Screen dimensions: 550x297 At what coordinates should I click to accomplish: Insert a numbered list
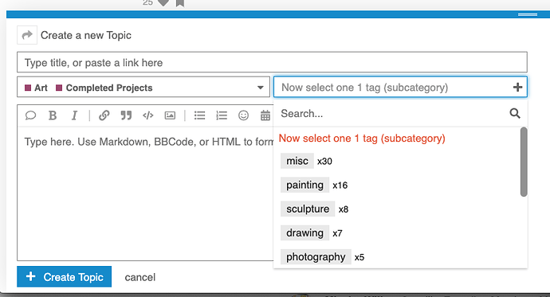222,115
